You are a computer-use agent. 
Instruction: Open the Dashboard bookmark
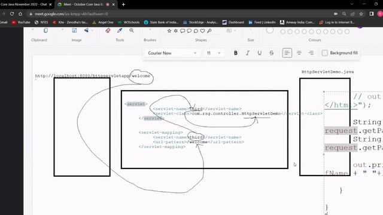233,22
